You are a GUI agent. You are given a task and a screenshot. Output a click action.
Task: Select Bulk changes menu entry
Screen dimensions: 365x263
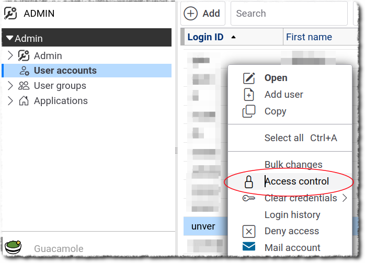click(293, 165)
